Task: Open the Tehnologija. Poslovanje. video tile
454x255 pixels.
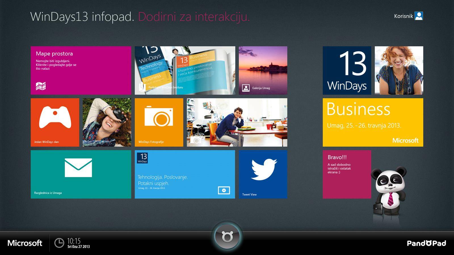Action: coord(185,174)
